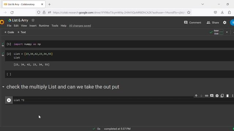Open a new browser tab
This screenshot has height=131, width=234.
pyautogui.click(x=49, y=4)
